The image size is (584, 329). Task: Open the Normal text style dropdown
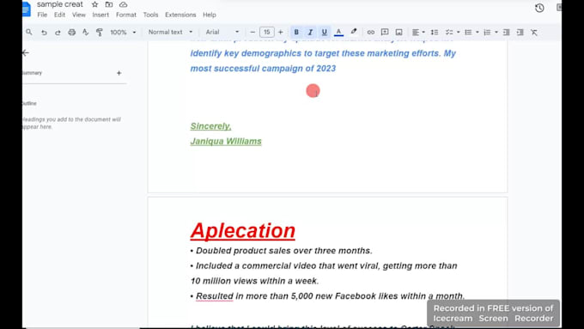[x=171, y=32]
